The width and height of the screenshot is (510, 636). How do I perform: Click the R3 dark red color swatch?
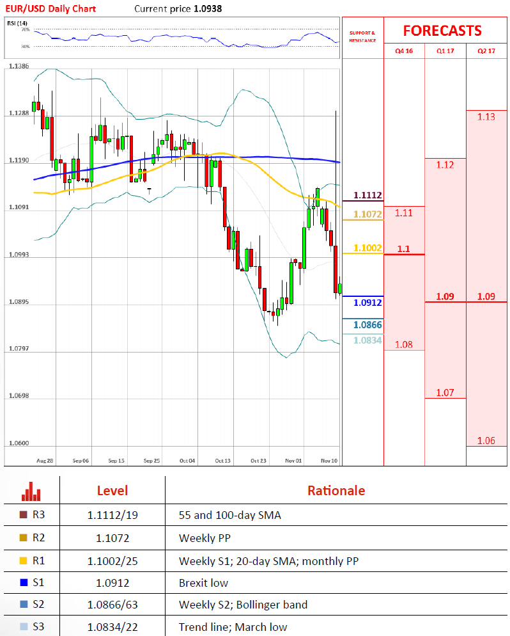pyautogui.click(x=24, y=514)
